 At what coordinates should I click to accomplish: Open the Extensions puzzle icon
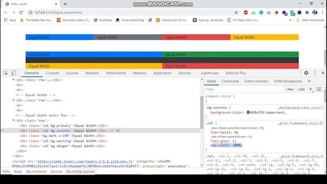coord(307,12)
